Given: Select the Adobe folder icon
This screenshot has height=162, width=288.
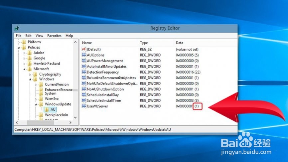Looking at the screenshot, I should (x=30, y=53).
